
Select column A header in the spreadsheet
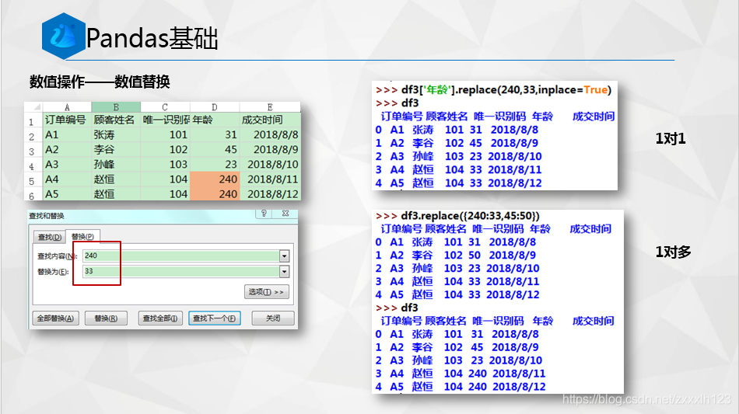click(67, 107)
